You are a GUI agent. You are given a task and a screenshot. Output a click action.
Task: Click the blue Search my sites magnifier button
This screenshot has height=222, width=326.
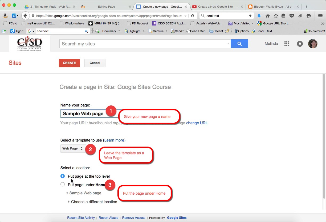[x=239, y=44]
